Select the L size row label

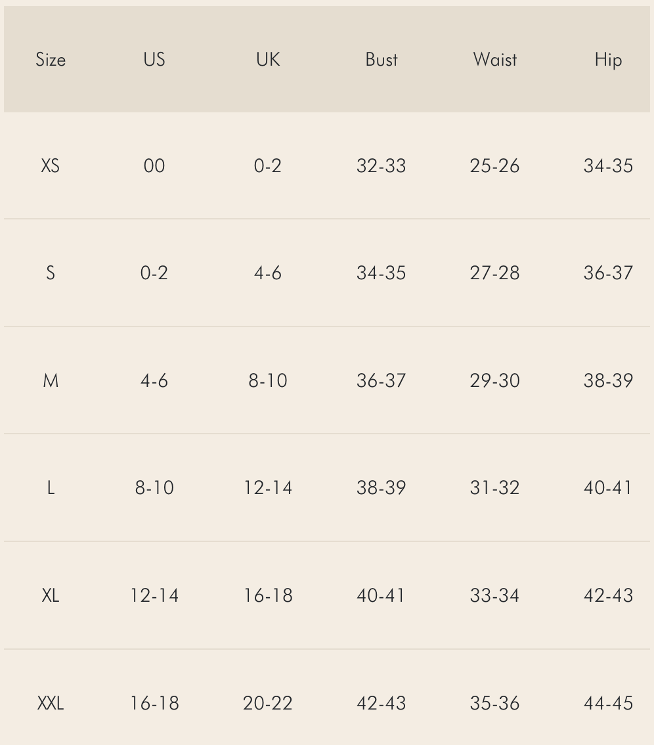[x=51, y=488]
